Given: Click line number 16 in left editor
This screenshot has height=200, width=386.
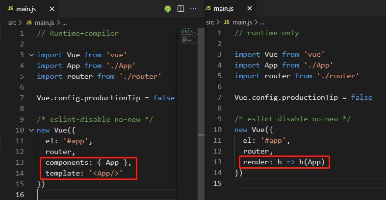Looking at the screenshot, I should tap(20, 195).
